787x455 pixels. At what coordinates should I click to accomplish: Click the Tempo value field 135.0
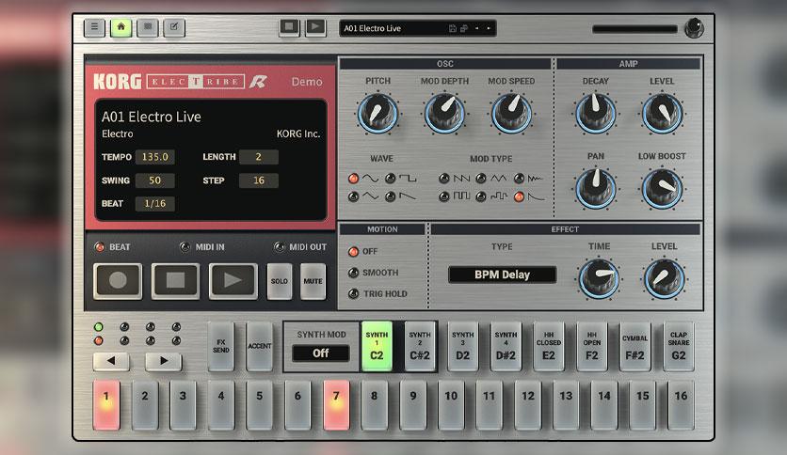155,157
